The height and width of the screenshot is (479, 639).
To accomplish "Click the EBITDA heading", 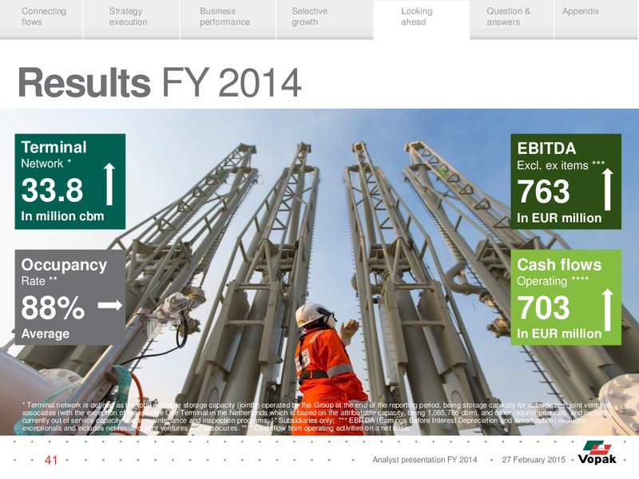I will click(546, 148).
